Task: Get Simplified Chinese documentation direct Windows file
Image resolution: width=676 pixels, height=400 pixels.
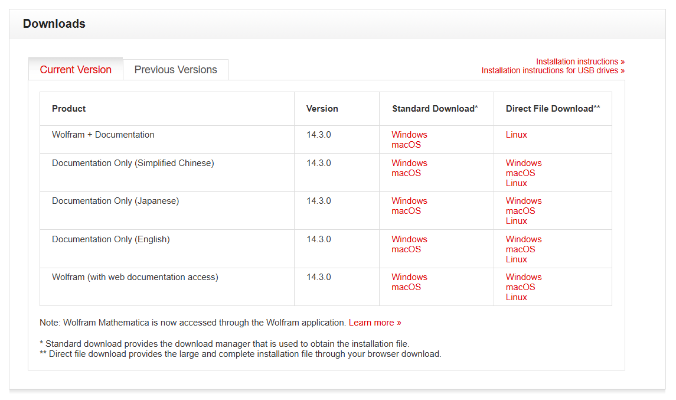Action: [523, 163]
